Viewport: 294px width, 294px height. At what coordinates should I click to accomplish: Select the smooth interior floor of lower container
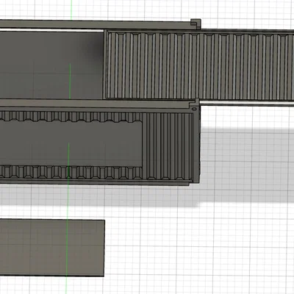point(71,144)
